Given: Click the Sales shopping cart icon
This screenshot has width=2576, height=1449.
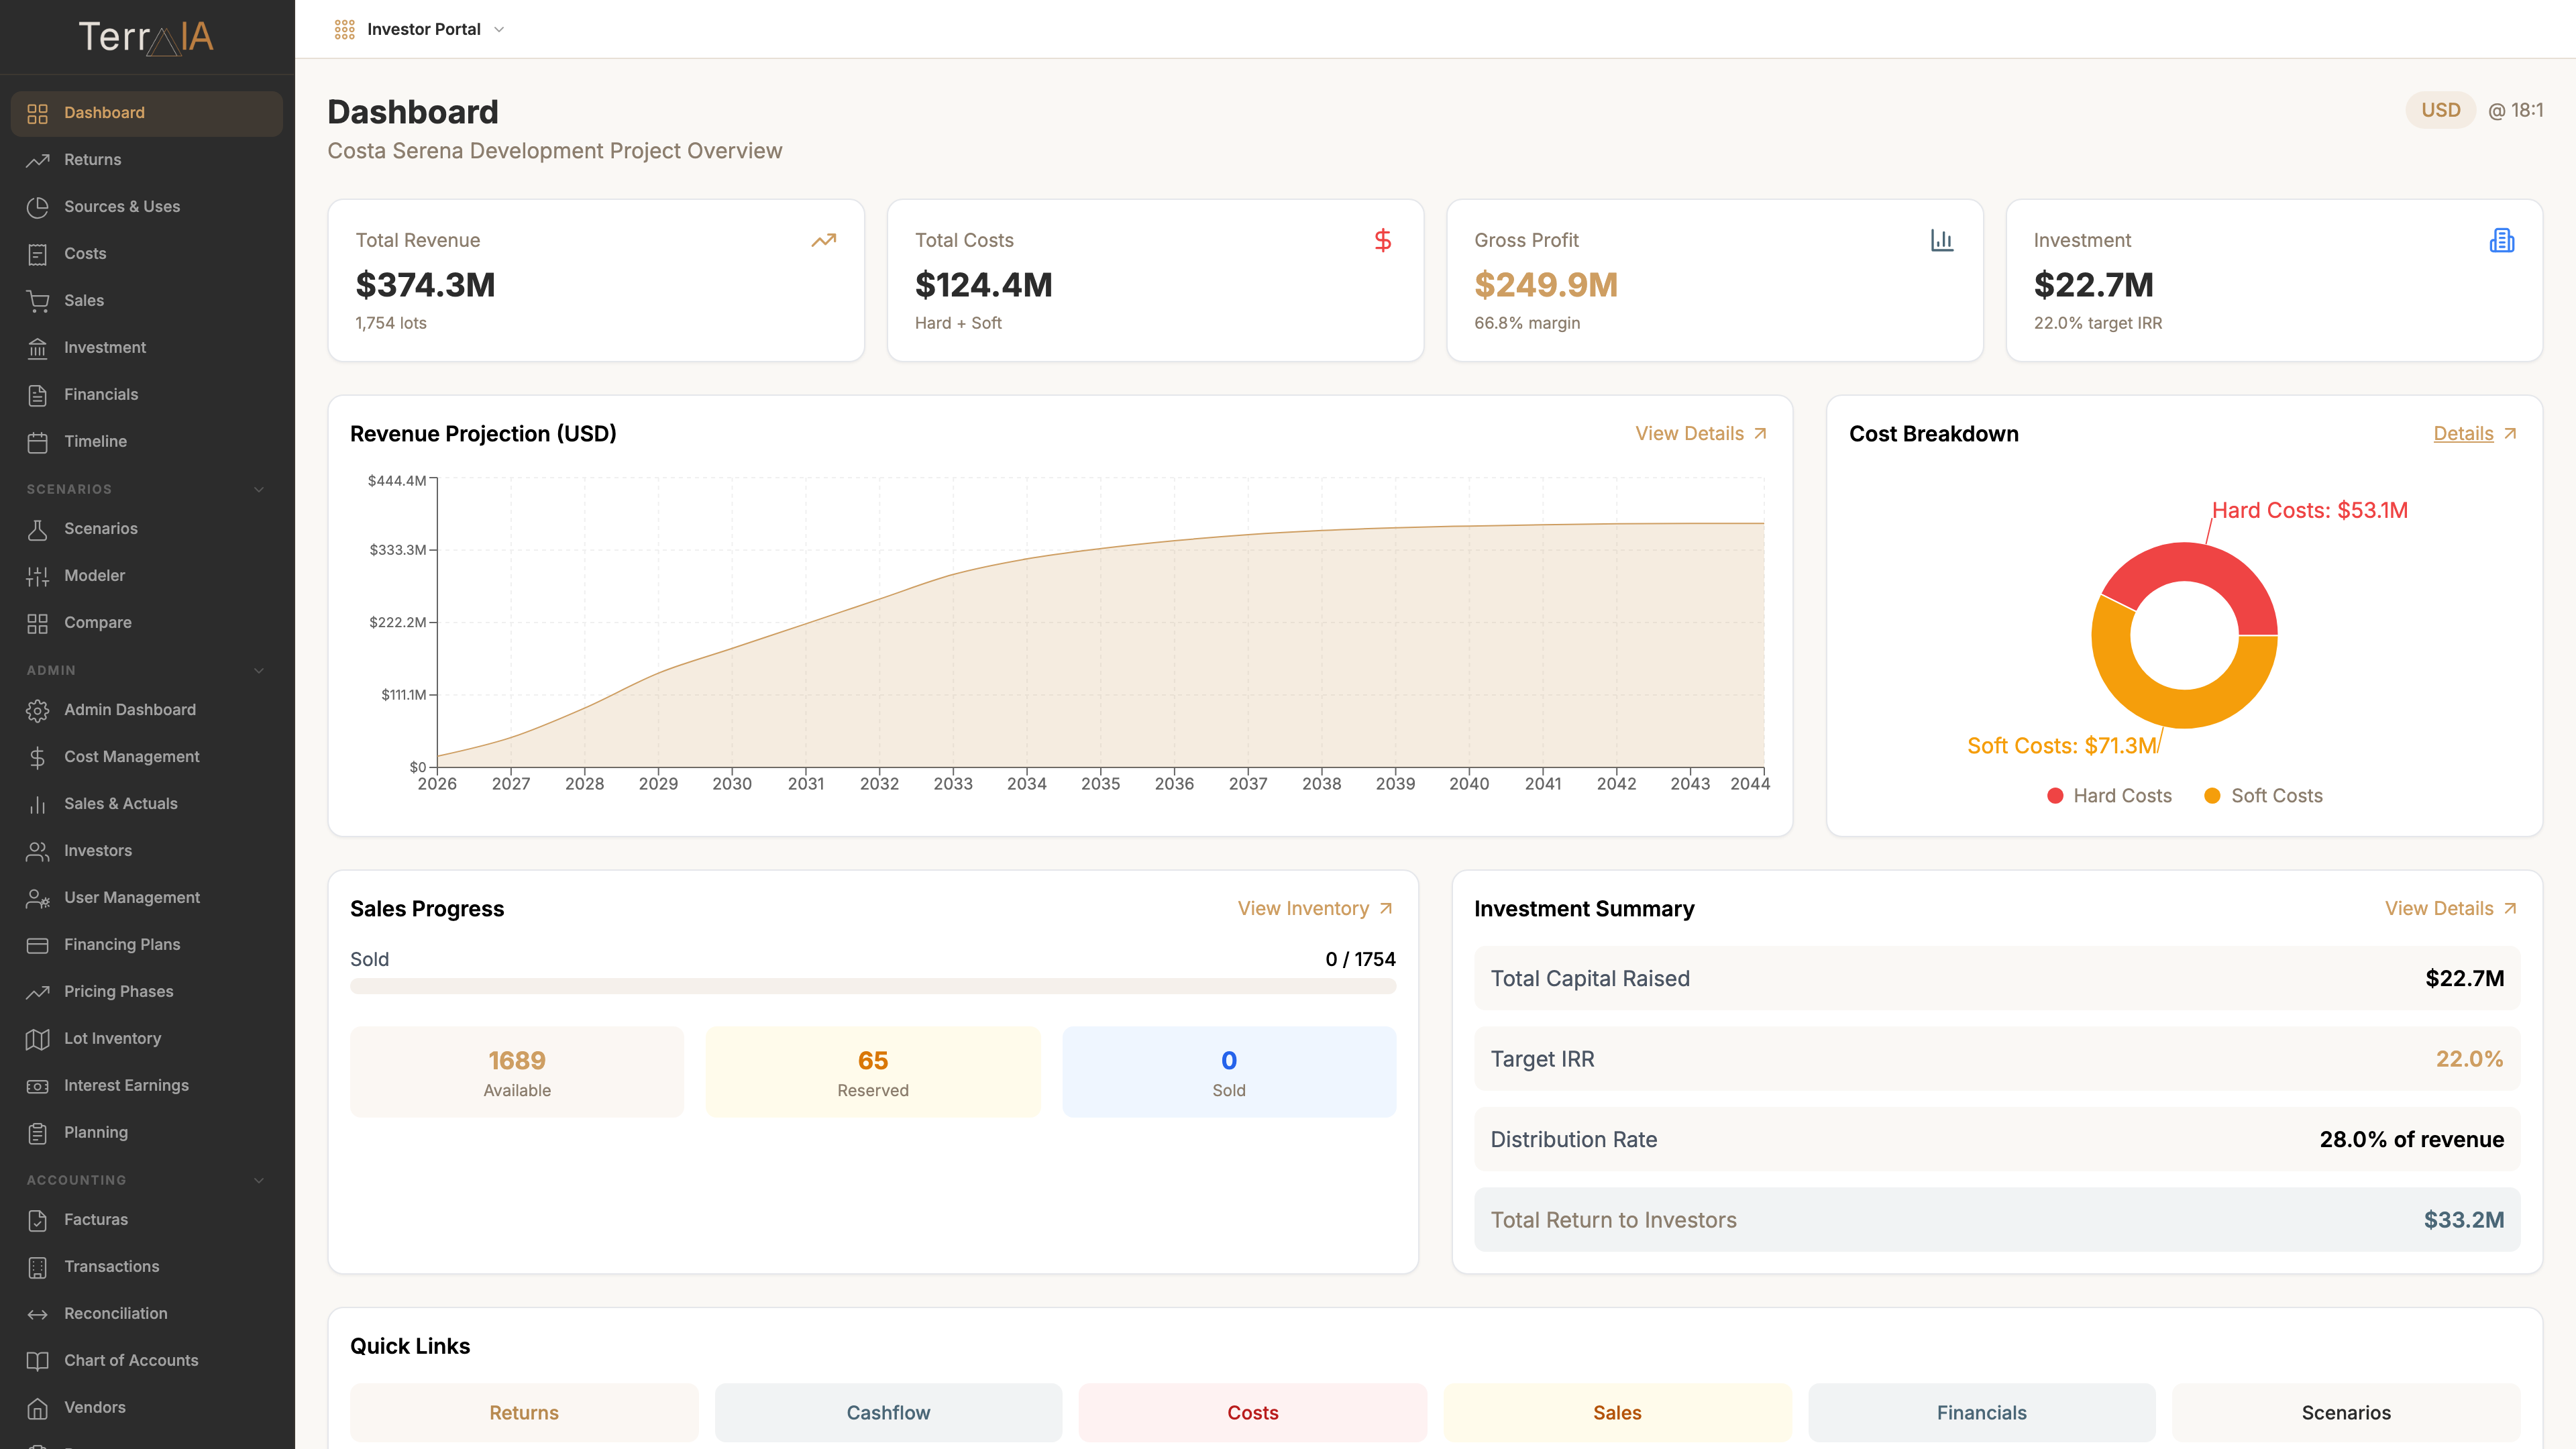Looking at the screenshot, I should (x=38, y=301).
